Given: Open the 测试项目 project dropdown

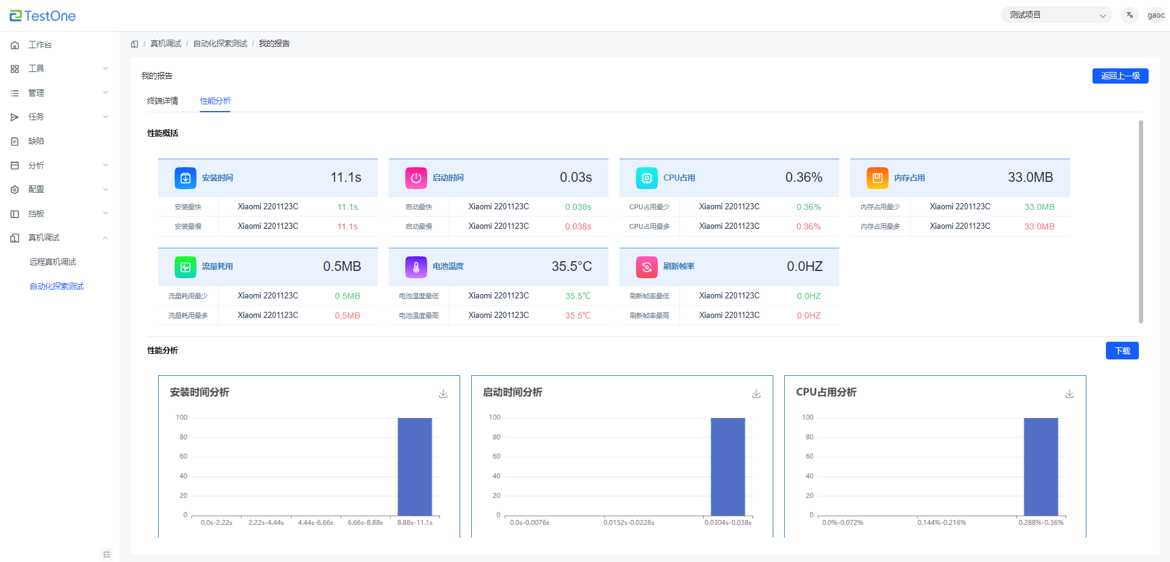Looking at the screenshot, I should point(1056,15).
